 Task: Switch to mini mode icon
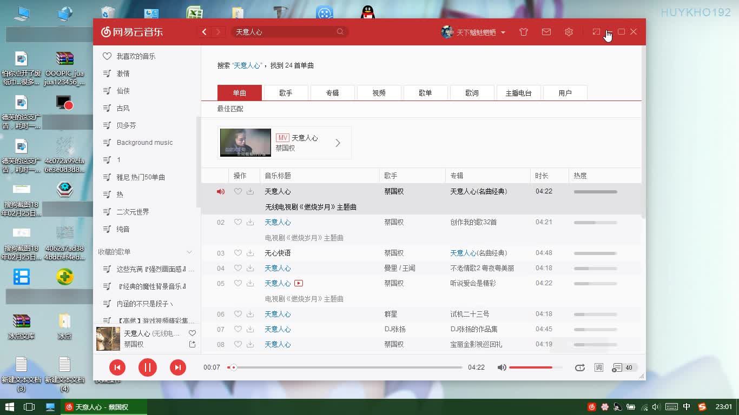596,32
